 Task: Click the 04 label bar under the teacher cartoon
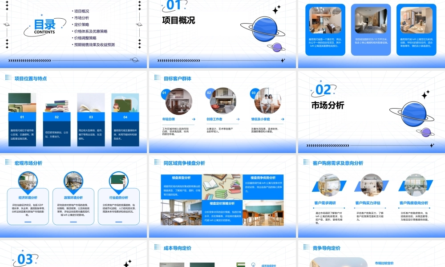click(x=125, y=117)
